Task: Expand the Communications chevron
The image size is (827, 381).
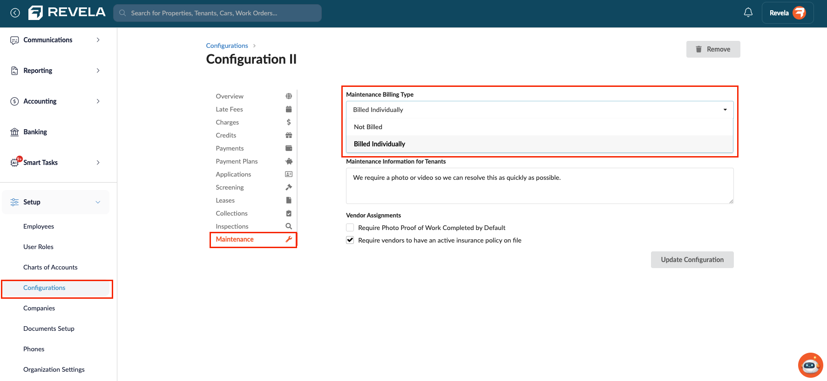Action: pos(98,40)
